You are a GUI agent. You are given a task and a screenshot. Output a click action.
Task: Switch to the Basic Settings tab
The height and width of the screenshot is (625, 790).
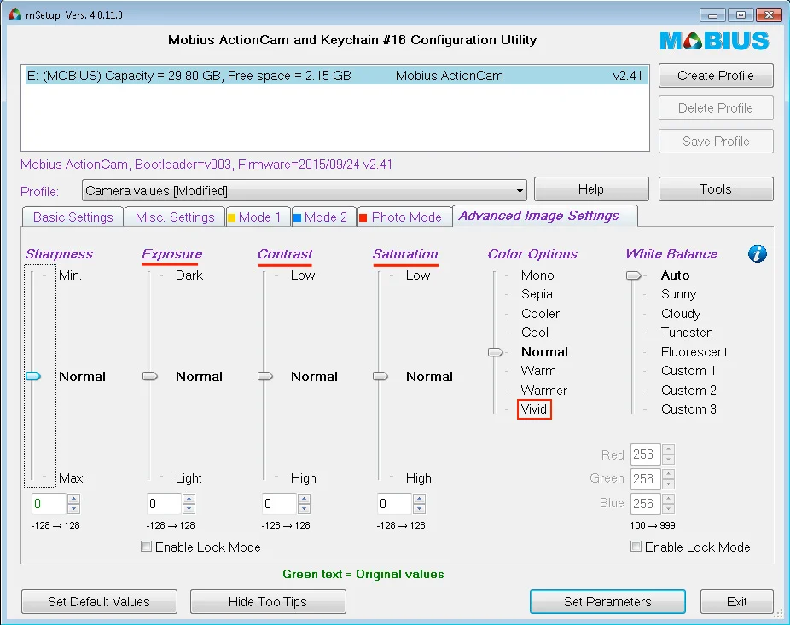click(73, 217)
